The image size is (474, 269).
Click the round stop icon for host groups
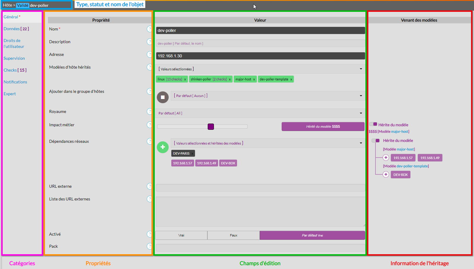coord(162,97)
